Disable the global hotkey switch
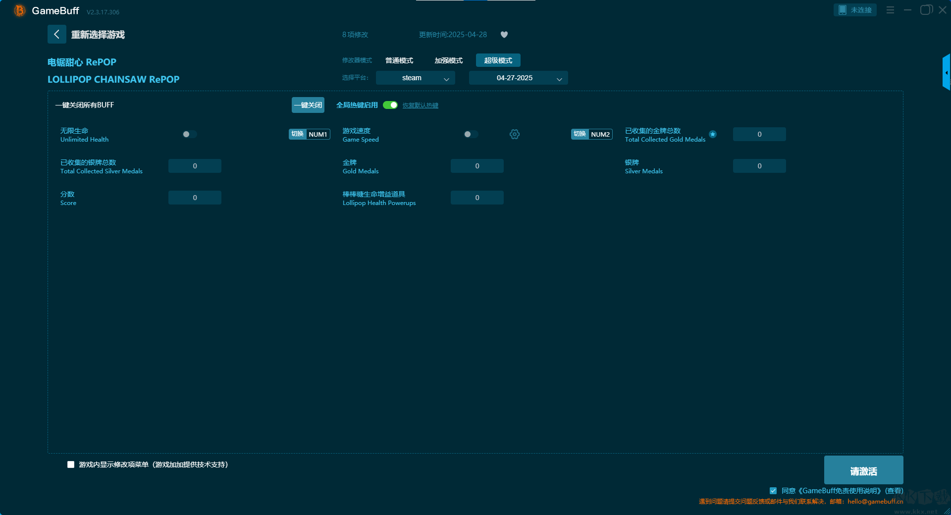This screenshot has height=515, width=951. tap(390, 105)
